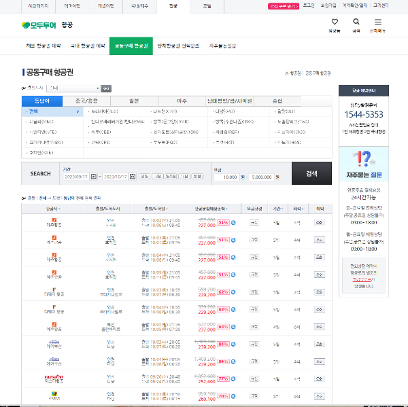
Task: Click 규정 button in 10/02 21:05 row
Action: [254, 223]
